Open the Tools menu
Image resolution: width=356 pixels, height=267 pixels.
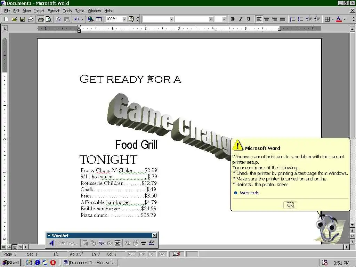coord(67,11)
